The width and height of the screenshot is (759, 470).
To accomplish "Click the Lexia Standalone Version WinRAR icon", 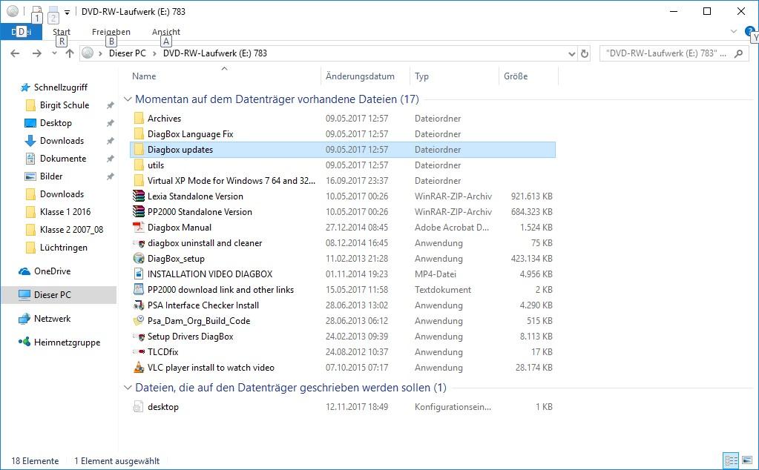I will pyautogui.click(x=139, y=196).
